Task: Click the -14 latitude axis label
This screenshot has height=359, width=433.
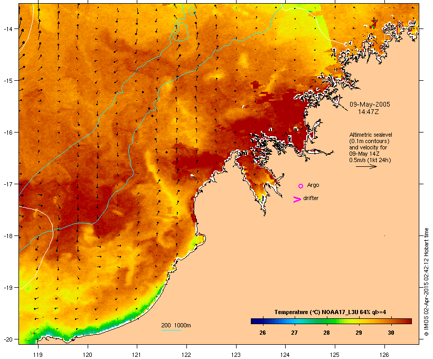Action: click(8, 29)
